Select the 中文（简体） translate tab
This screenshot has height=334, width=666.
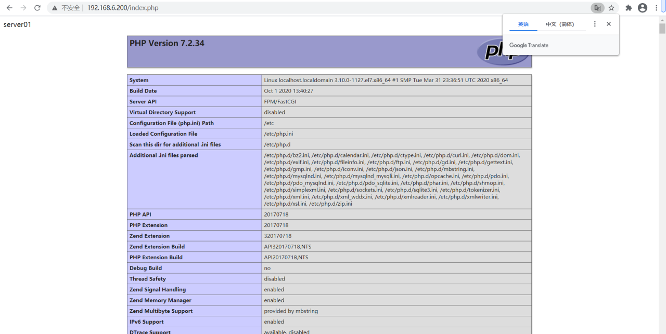(560, 24)
